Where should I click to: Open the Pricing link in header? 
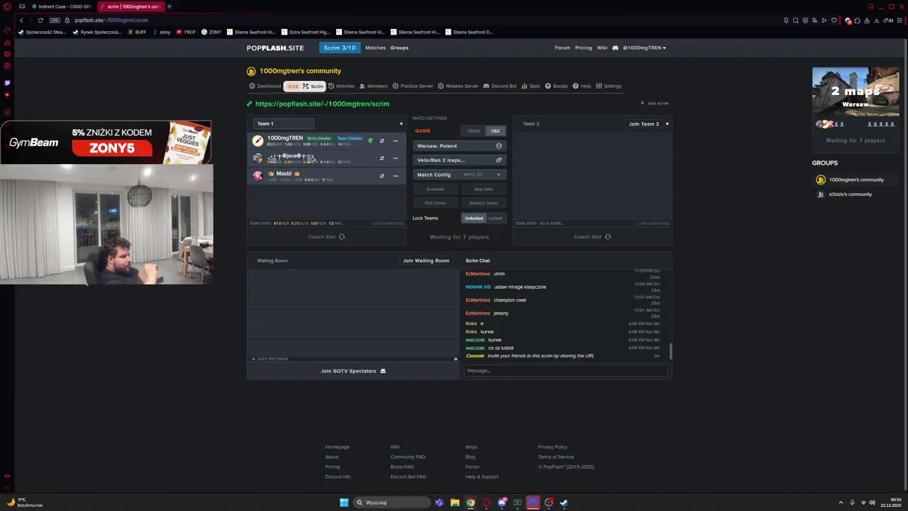click(583, 48)
